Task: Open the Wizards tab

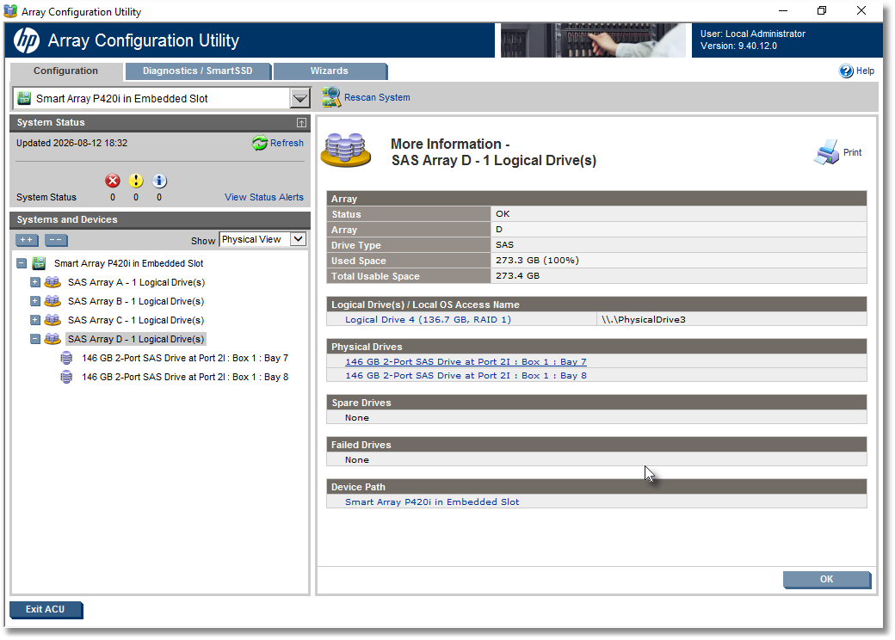Action: tap(330, 71)
